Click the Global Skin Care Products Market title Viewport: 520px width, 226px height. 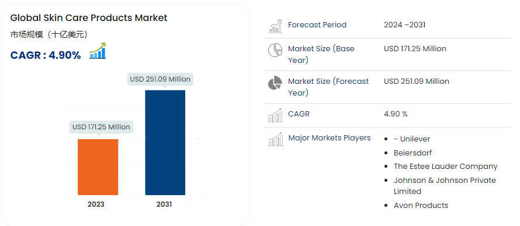89,18
